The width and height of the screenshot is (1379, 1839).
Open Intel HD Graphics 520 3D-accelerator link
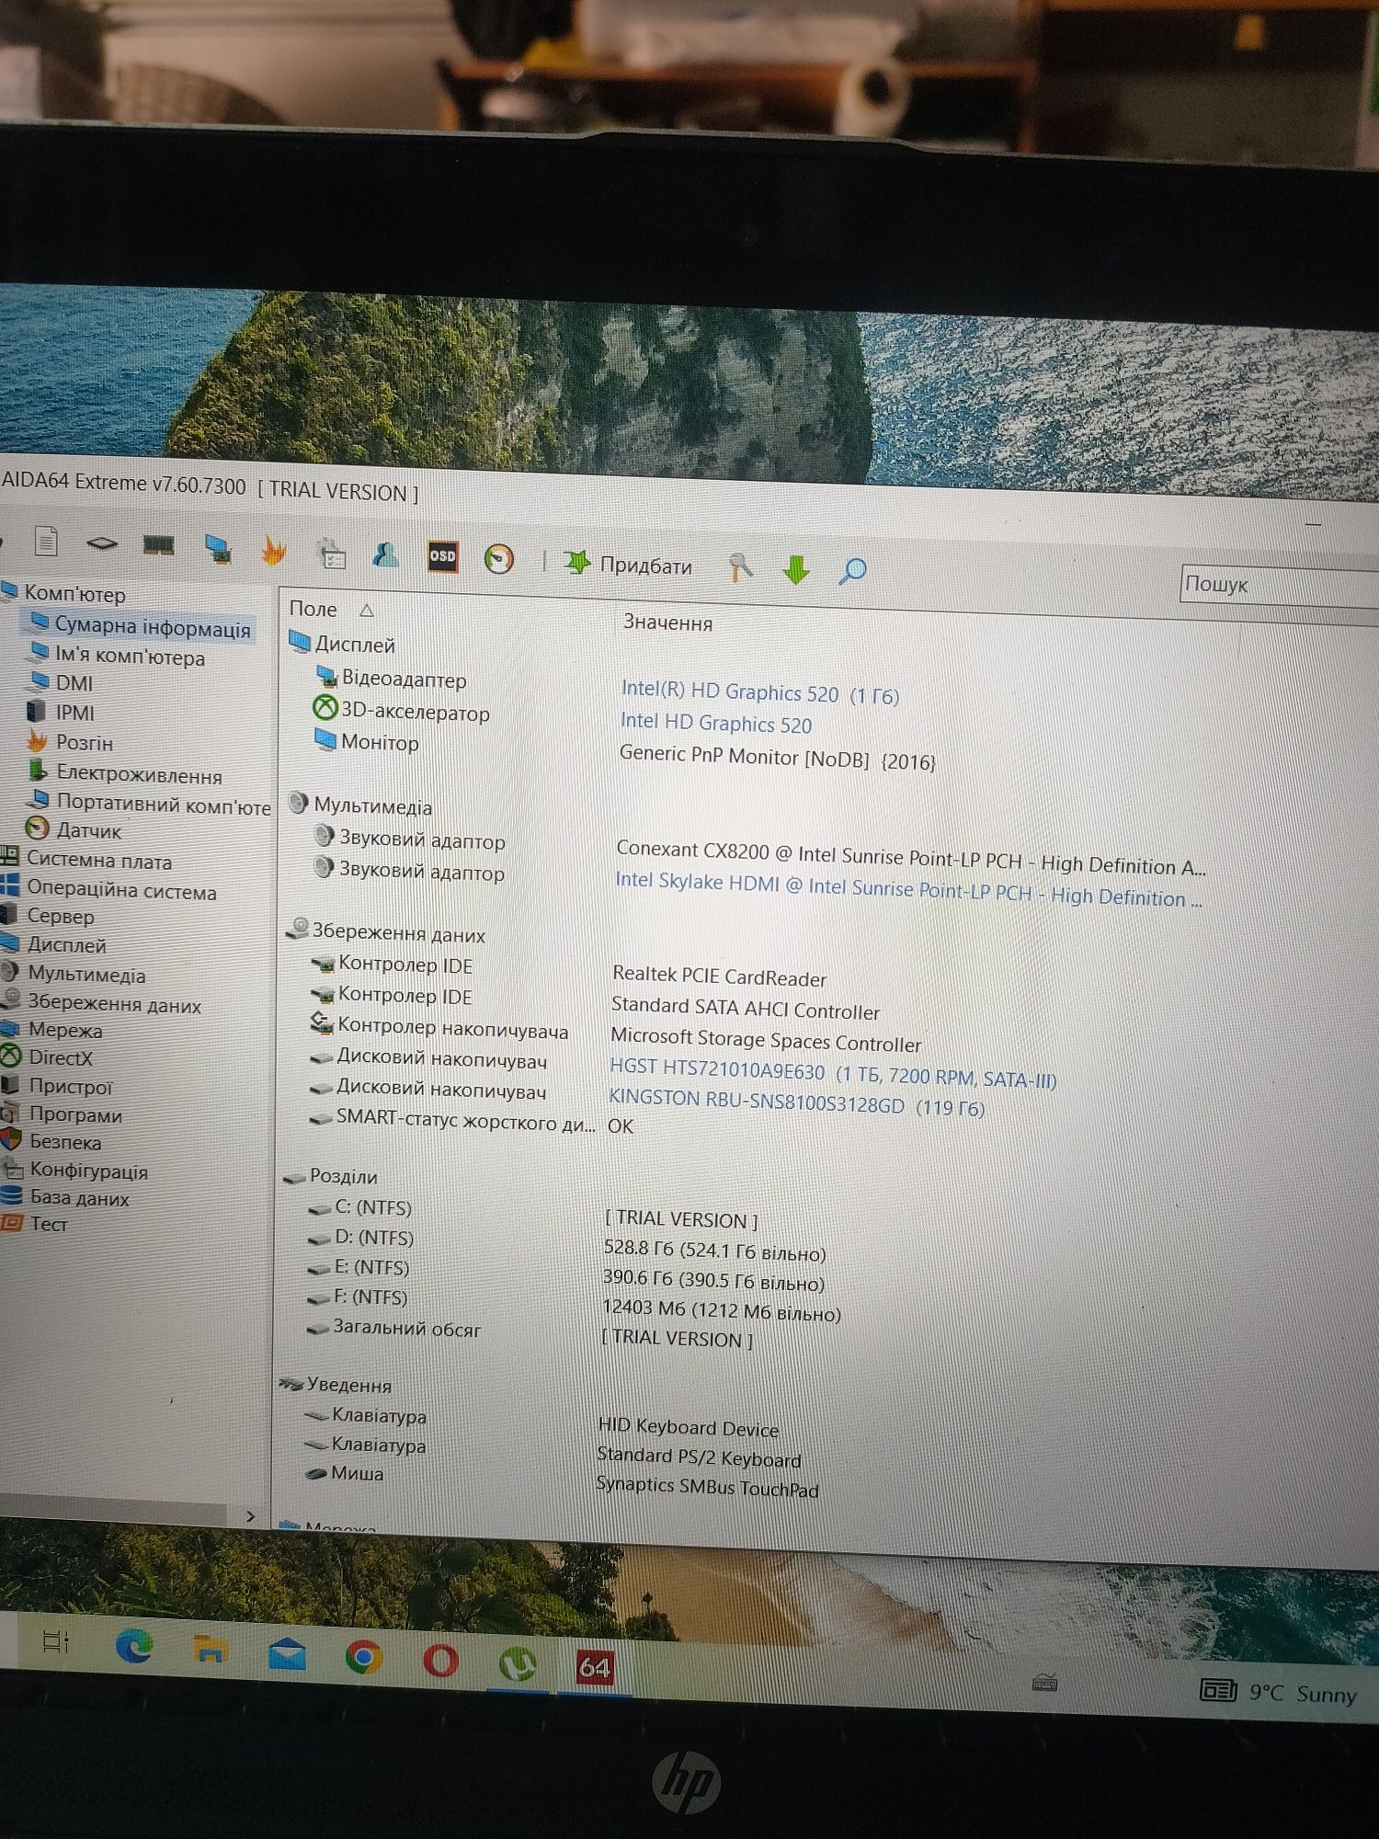tap(715, 724)
